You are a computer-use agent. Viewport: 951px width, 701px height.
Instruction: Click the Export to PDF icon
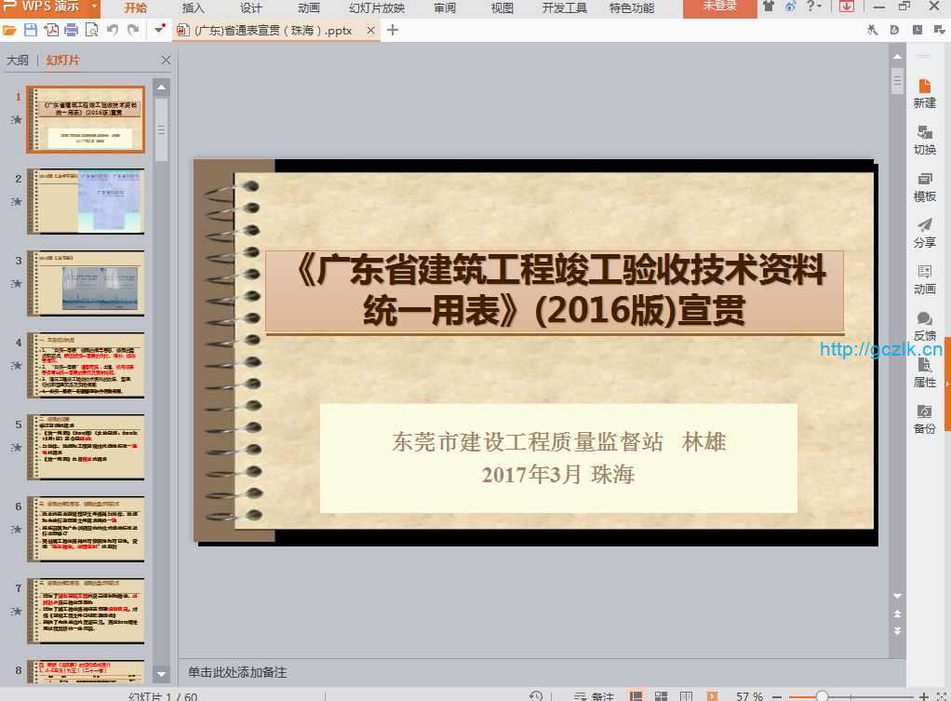click(50, 31)
